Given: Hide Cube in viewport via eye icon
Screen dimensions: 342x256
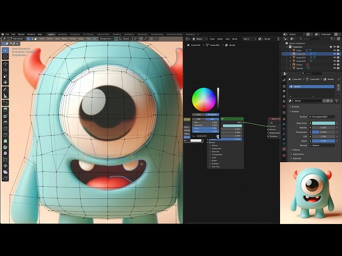Looking at the screenshot, I should pyautogui.click(x=335, y=50).
